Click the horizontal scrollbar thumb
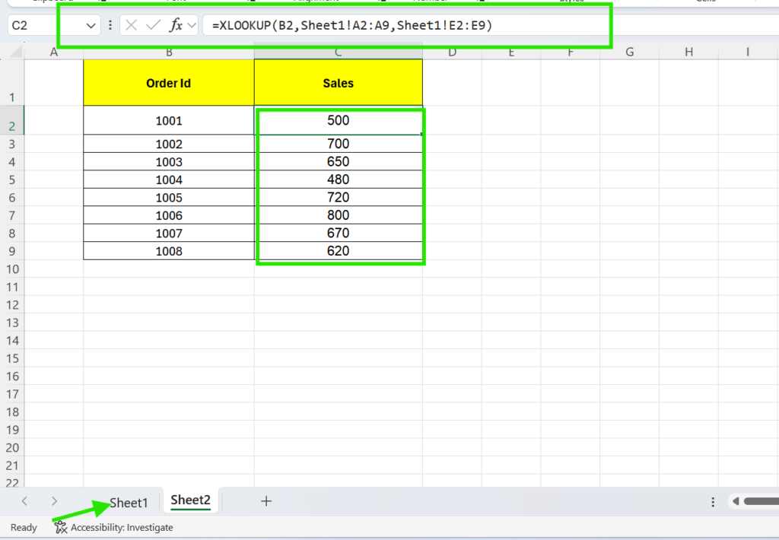The height and width of the screenshot is (540, 779). 761,501
